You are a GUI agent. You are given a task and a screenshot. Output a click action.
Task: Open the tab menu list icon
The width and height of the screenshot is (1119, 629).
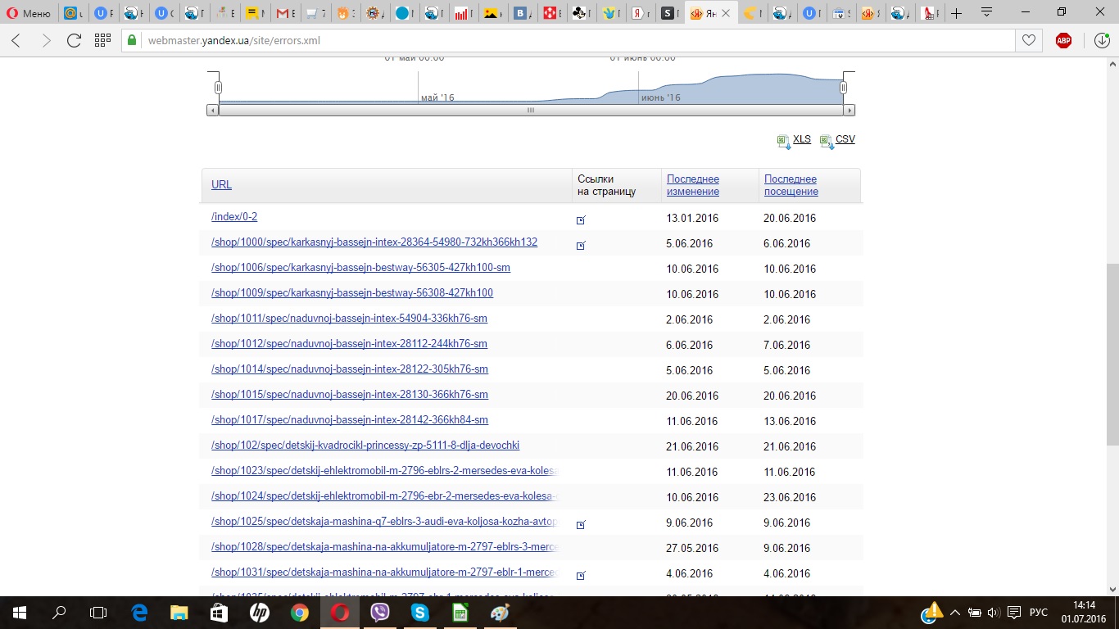click(x=987, y=12)
